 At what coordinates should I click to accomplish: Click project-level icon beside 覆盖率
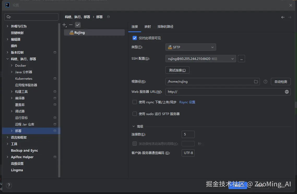pyautogui.click(x=55, y=105)
